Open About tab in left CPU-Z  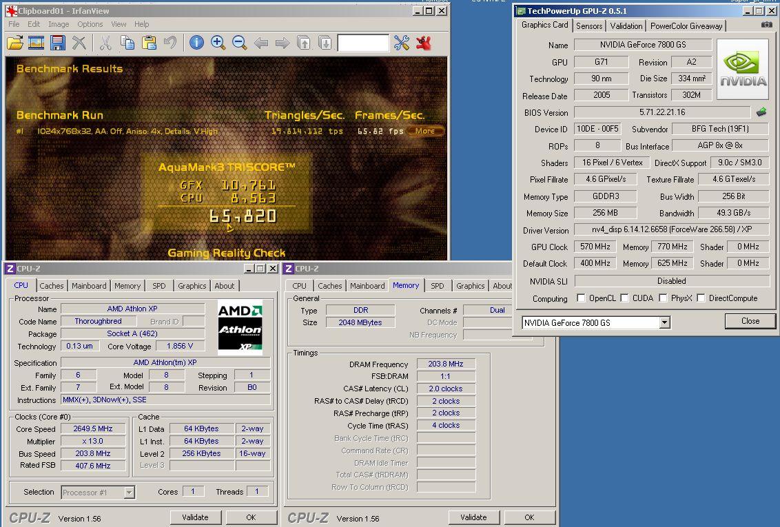point(225,286)
